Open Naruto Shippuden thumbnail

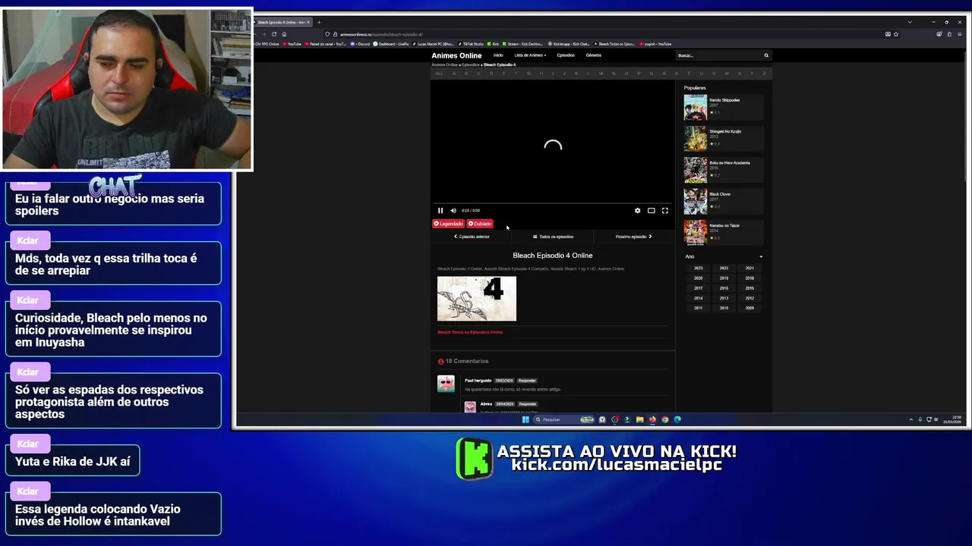pyautogui.click(x=695, y=107)
